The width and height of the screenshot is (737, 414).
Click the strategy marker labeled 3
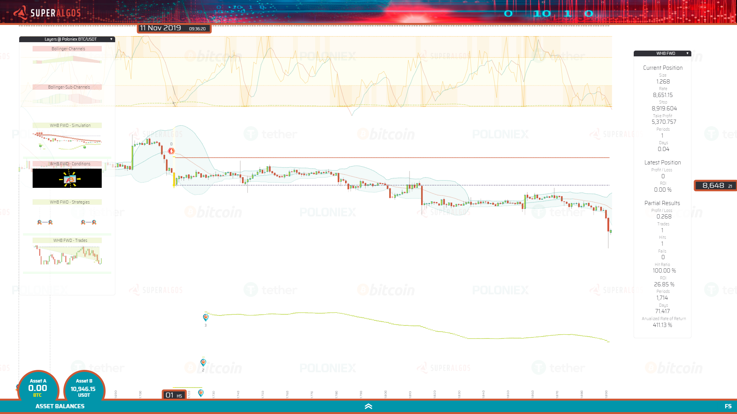pyautogui.click(x=206, y=317)
